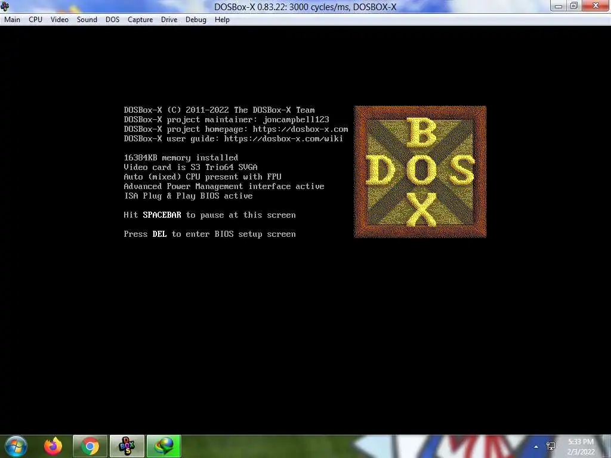Click the SPACEBAR highlighted text

coord(162,215)
